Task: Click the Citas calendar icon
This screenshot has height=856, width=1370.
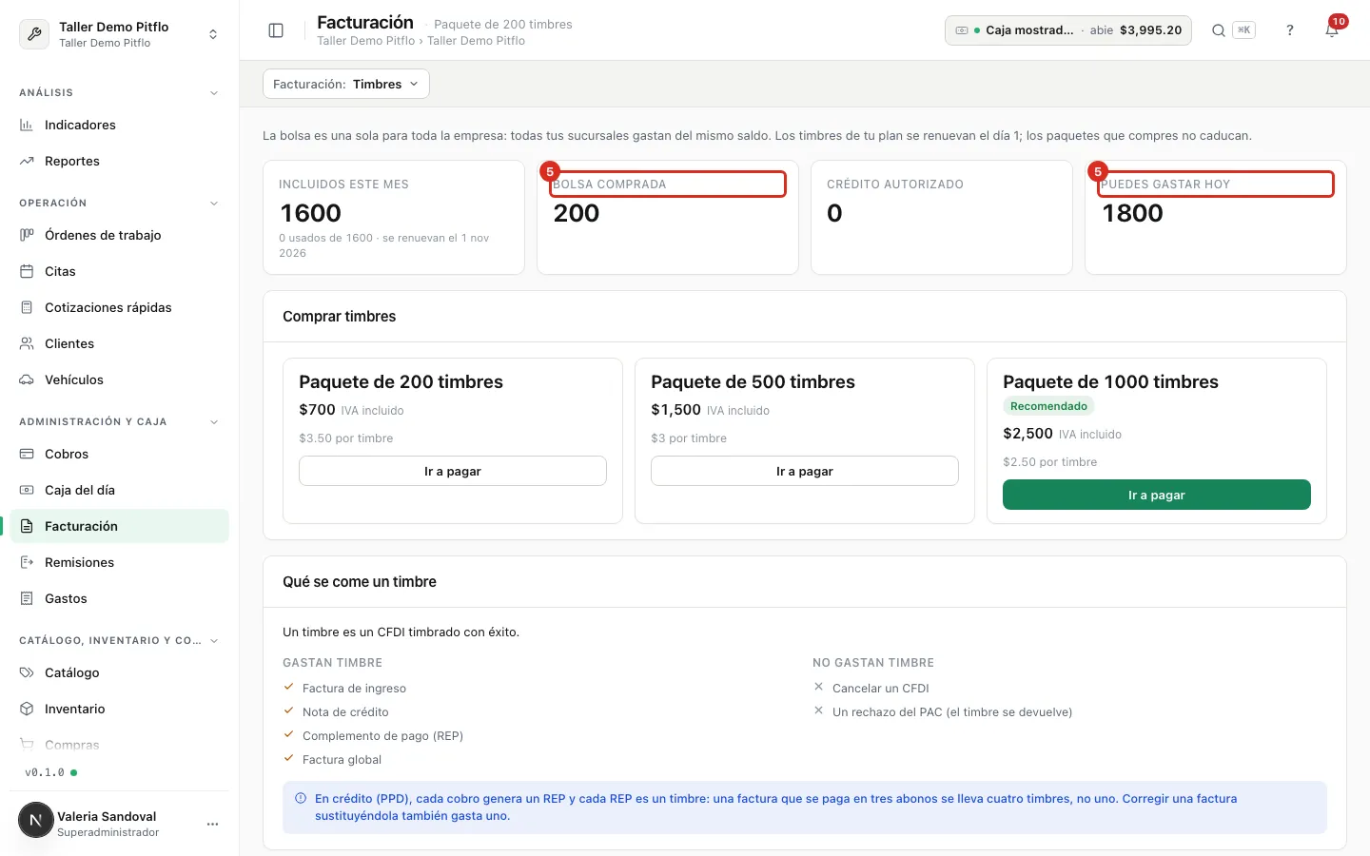Action: click(x=27, y=271)
